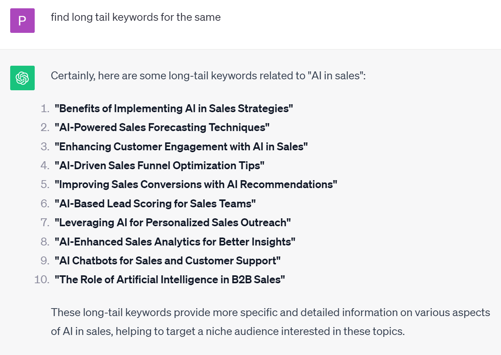Image resolution: width=501 pixels, height=355 pixels.
Task: Select "Improving Sales Conversions with AI Recommendations"
Action: pyautogui.click(x=196, y=185)
